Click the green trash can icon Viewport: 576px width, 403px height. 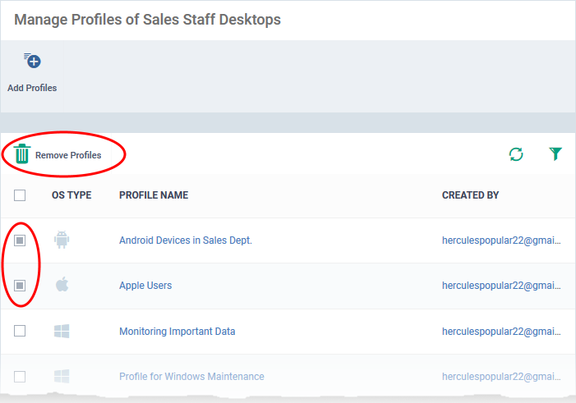click(x=21, y=153)
